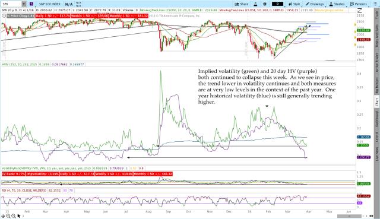This screenshot has height=219, width=380.
Task: Open chart settings via the gear icon
Action: point(265,4)
